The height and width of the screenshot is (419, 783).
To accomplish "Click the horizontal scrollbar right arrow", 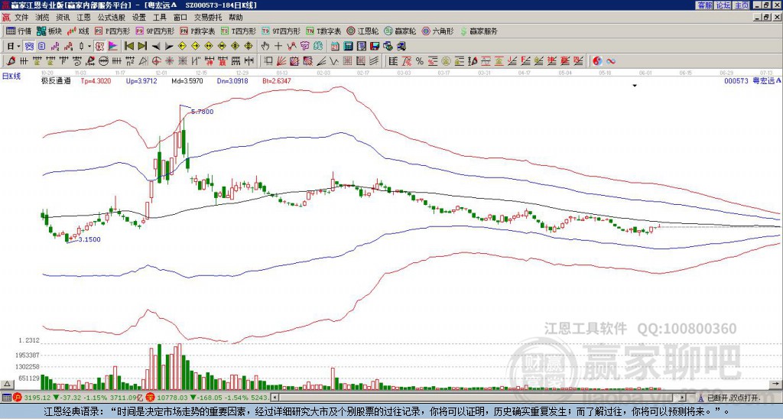I will 683,398.
